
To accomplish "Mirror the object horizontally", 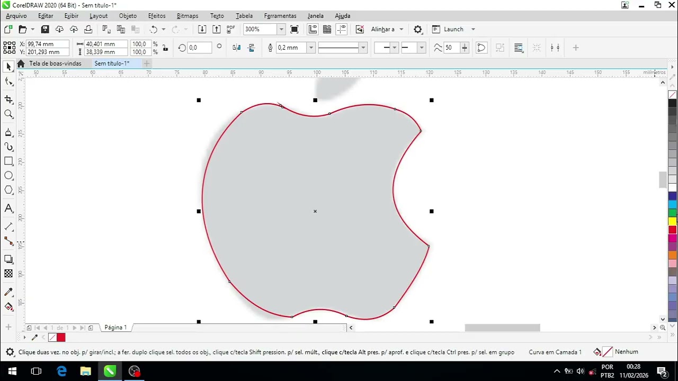I will tap(237, 48).
